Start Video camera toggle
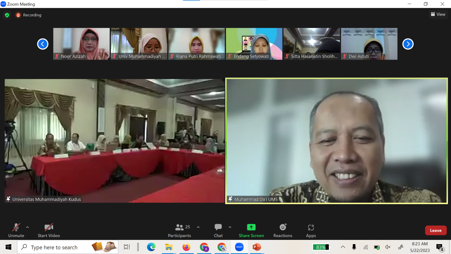Viewport: 451px width, 254px height. click(x=49, y=230)
